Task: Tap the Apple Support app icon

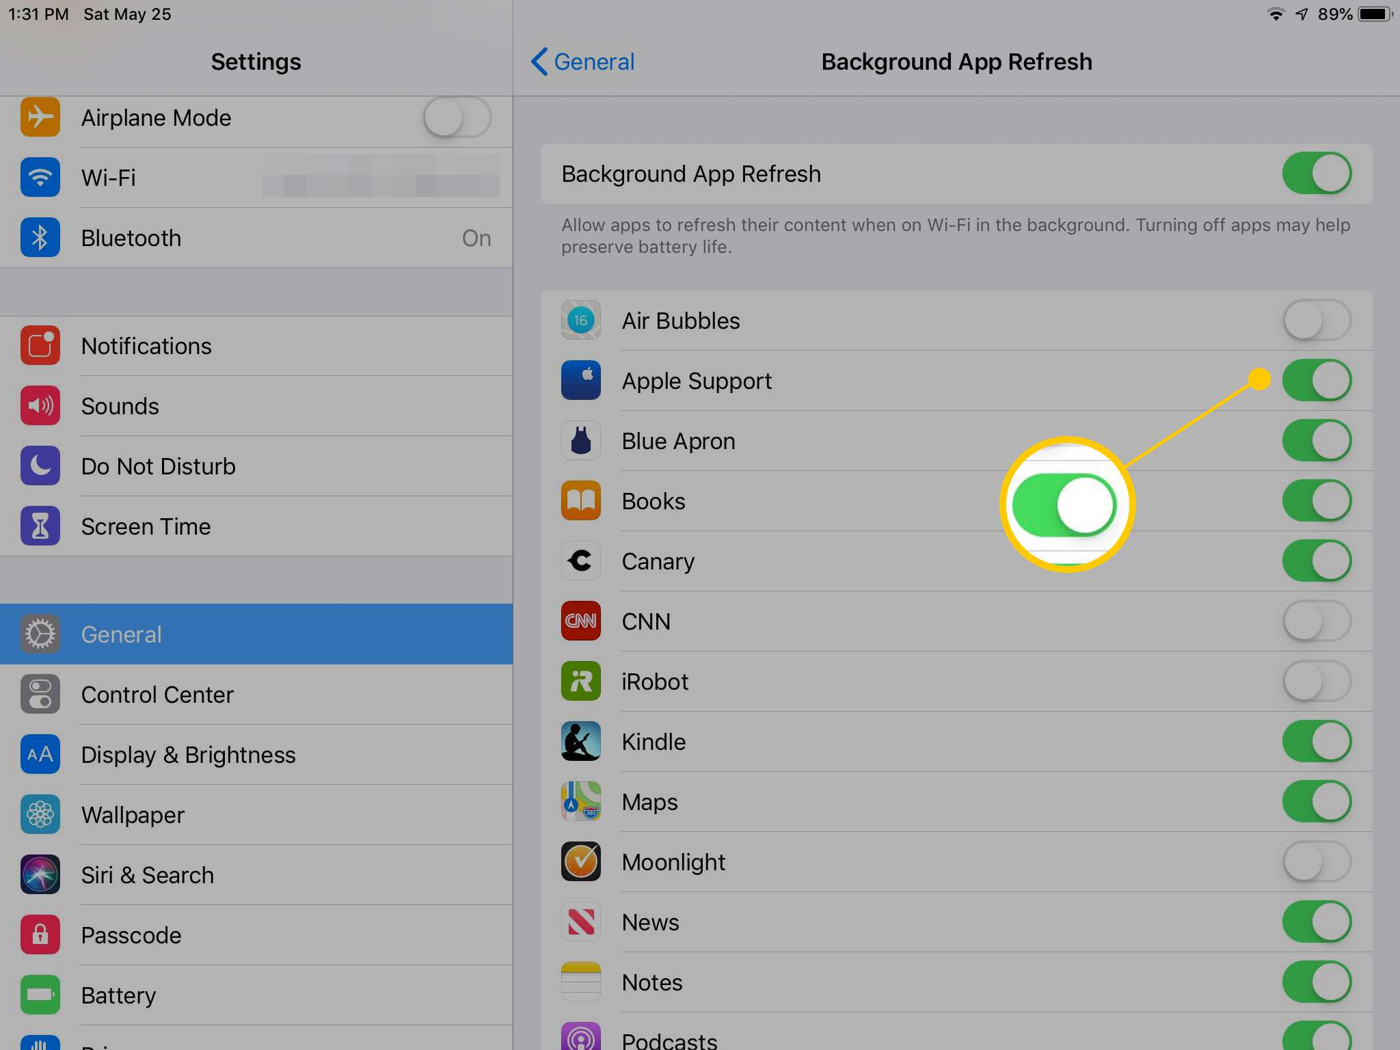Action: pyautogui.click(x=581, y=380)
